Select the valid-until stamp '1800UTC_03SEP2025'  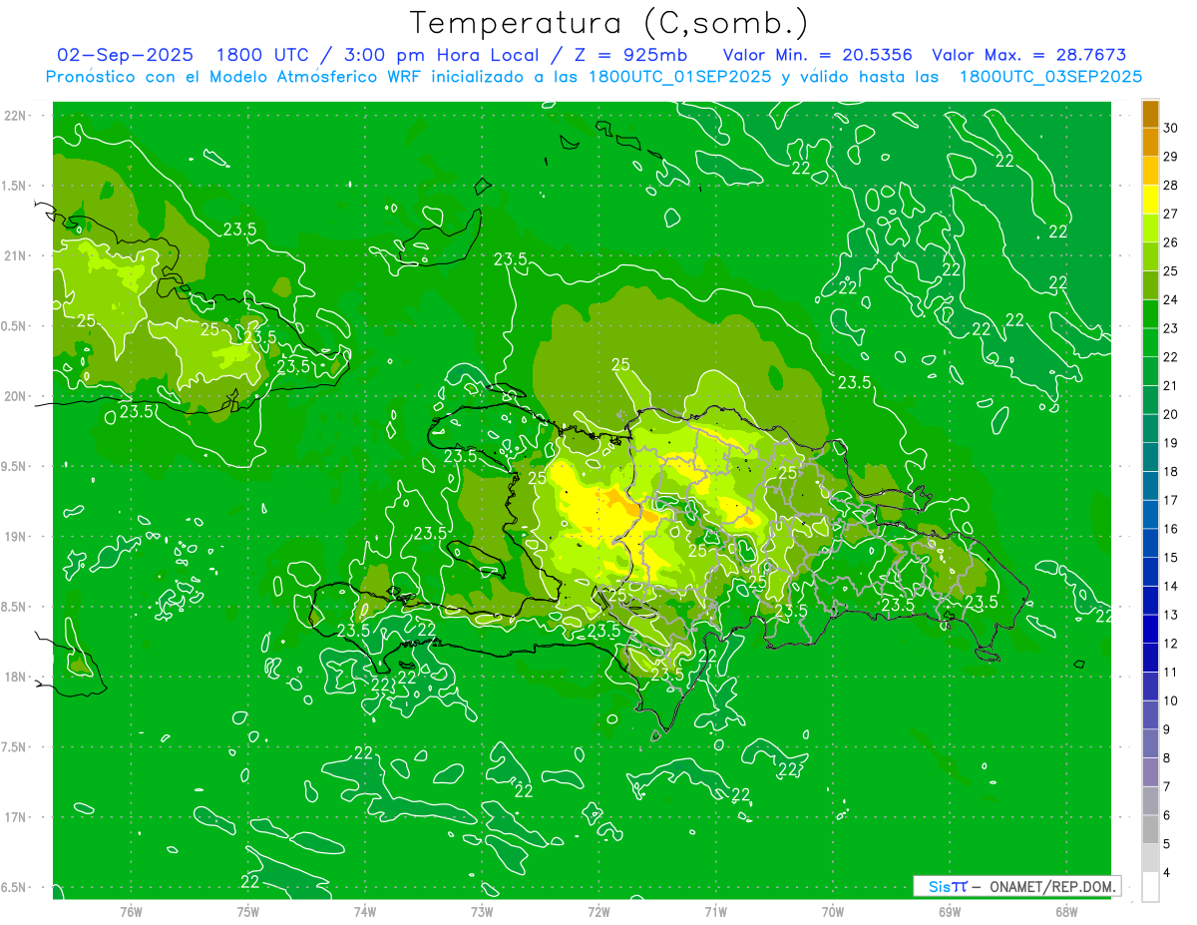click(1050, 77)
